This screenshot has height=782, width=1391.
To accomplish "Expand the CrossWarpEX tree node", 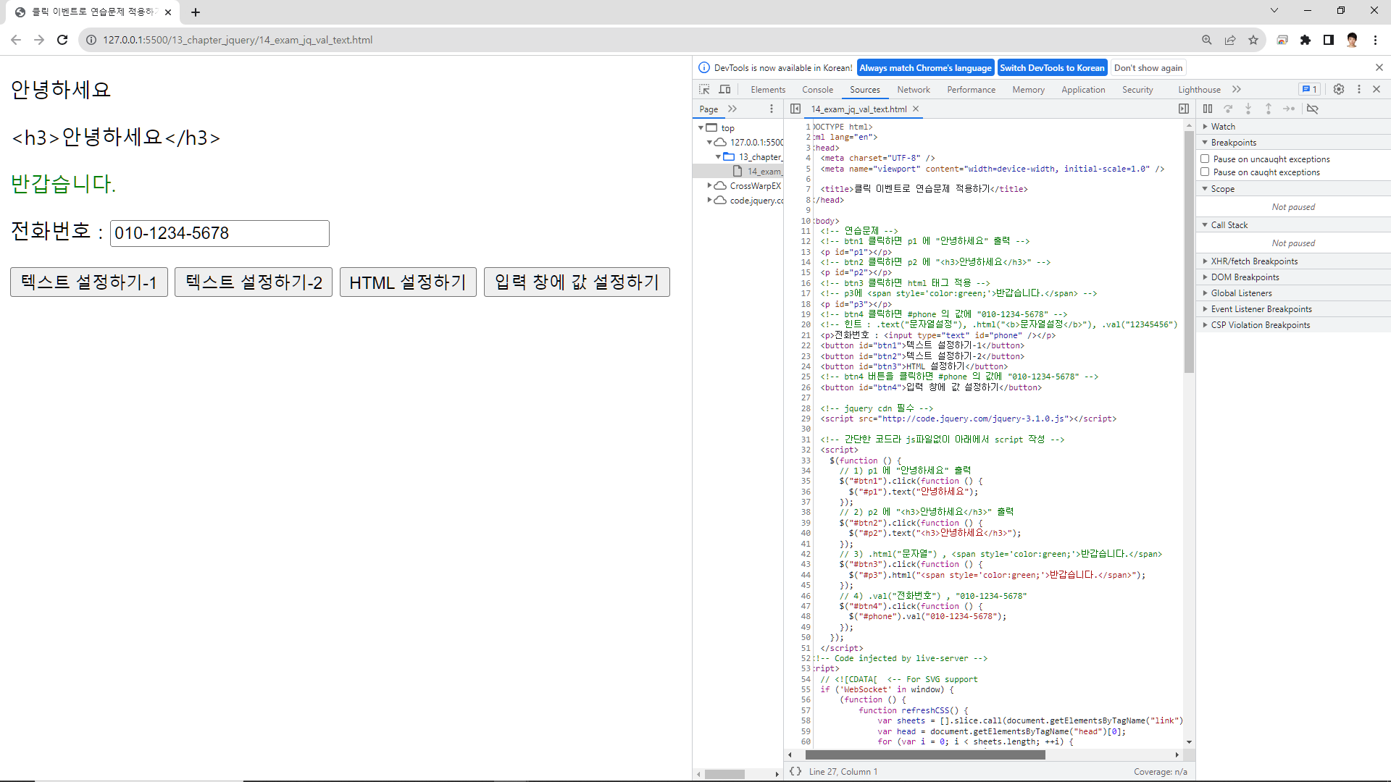I will point(710,186).
